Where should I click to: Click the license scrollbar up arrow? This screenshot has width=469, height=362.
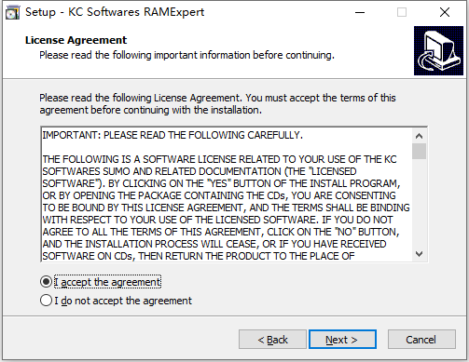pos(419,136)
